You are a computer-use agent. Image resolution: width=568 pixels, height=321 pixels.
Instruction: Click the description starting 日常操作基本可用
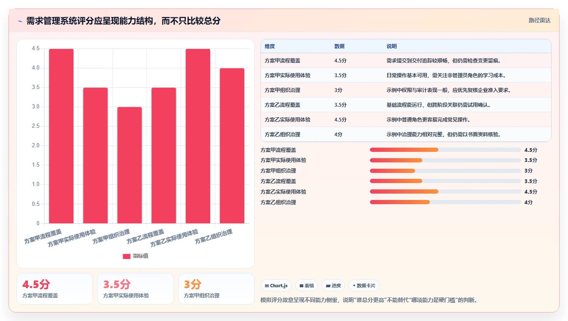446,76
